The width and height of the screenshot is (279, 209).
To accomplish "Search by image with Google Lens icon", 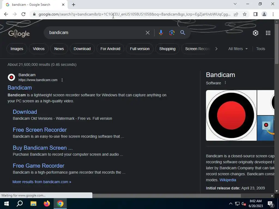I will coord(172,33).
